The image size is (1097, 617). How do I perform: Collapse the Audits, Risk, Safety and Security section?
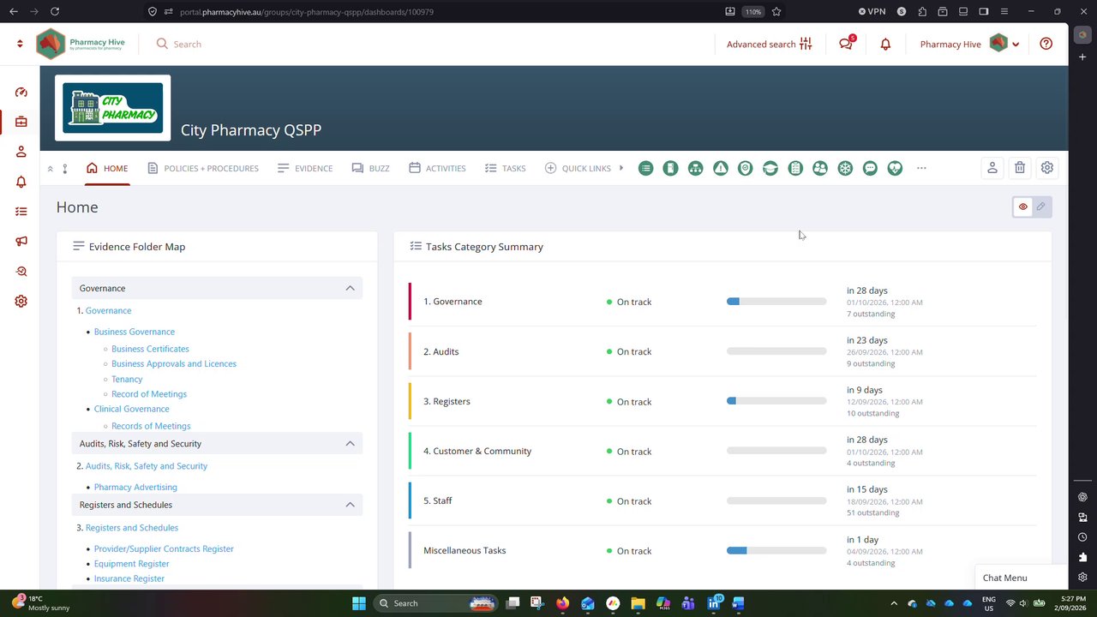coord(350,443)
